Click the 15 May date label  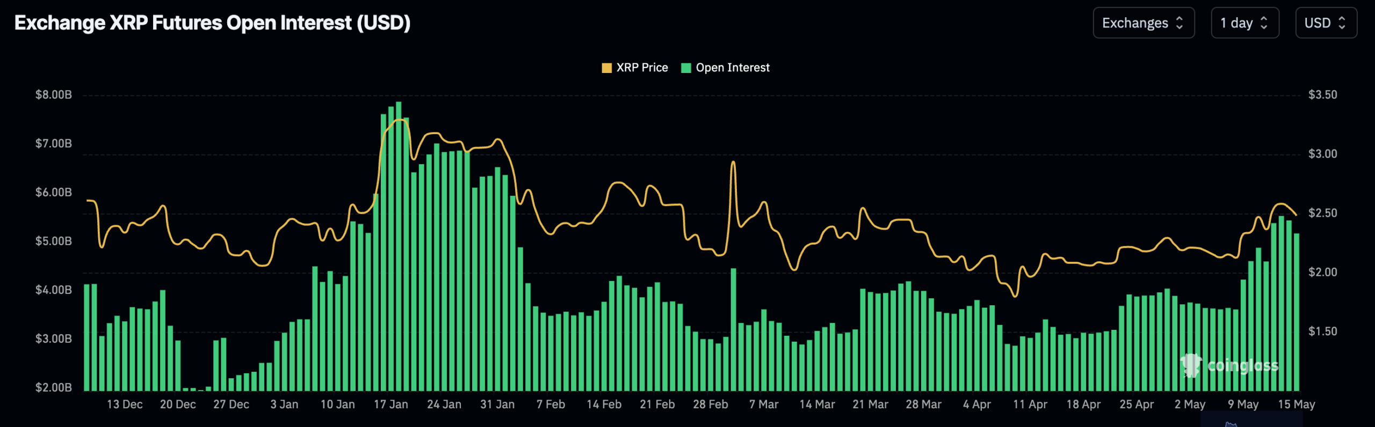point(1296,404)
